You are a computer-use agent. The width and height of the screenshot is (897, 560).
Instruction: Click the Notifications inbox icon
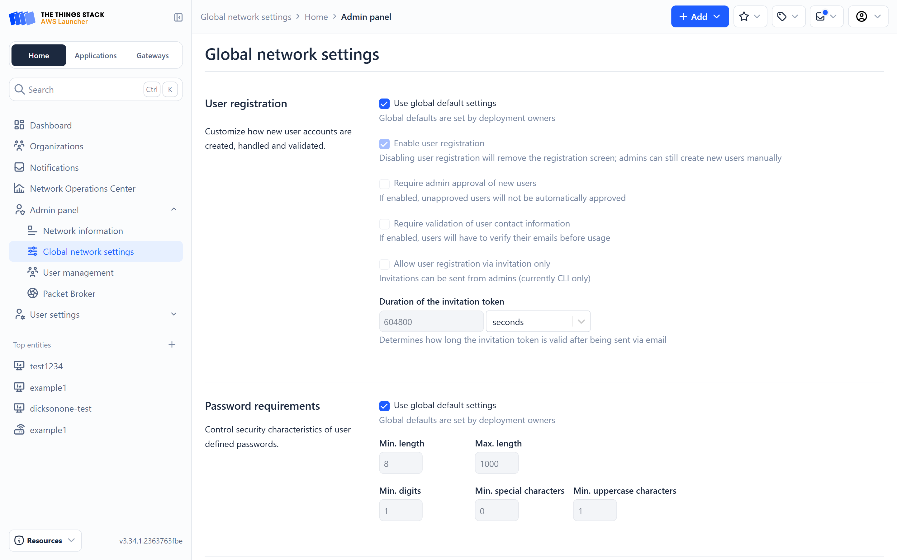[x=19, y=167]
